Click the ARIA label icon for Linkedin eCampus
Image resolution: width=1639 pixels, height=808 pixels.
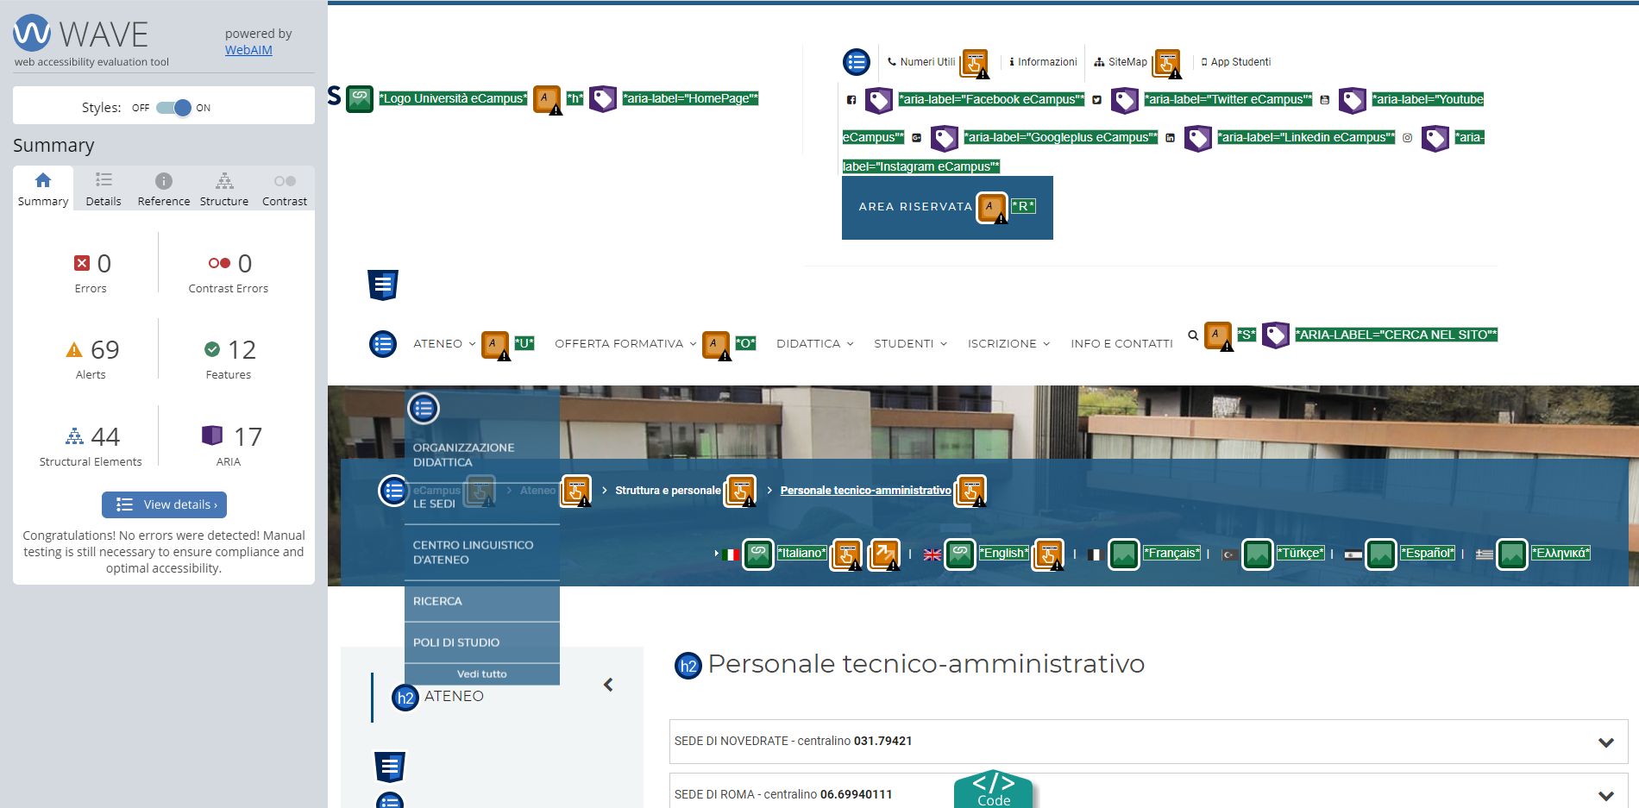pyautogui.click(x=1198, y=138)
